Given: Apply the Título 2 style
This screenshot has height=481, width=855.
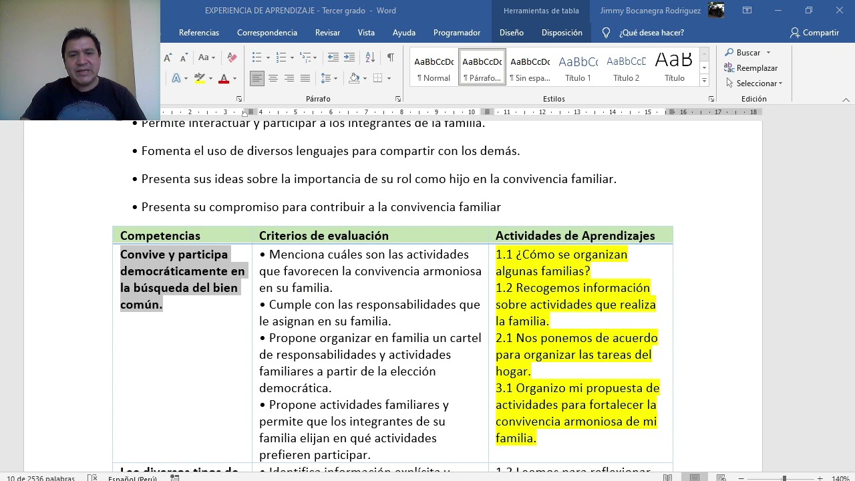Looking at the screenshot, I should (626, 67).
